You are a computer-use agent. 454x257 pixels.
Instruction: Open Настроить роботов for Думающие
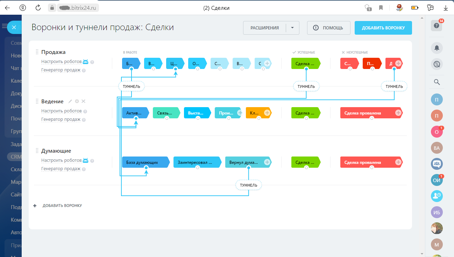click(61, 160)
